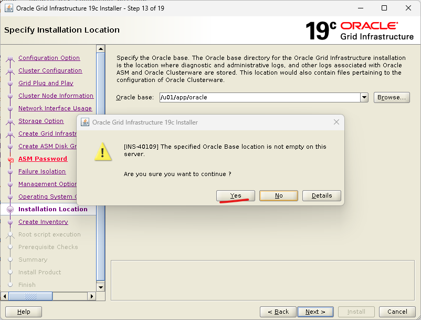The image size is (421, 320).
Task: Click the step bullet beside Network Interface Usage
Action: point(10,108)
